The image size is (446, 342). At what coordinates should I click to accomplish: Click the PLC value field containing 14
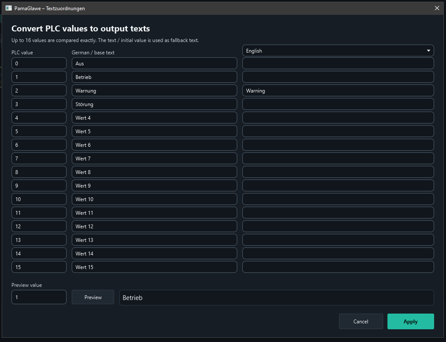click(x=39, y=253)
